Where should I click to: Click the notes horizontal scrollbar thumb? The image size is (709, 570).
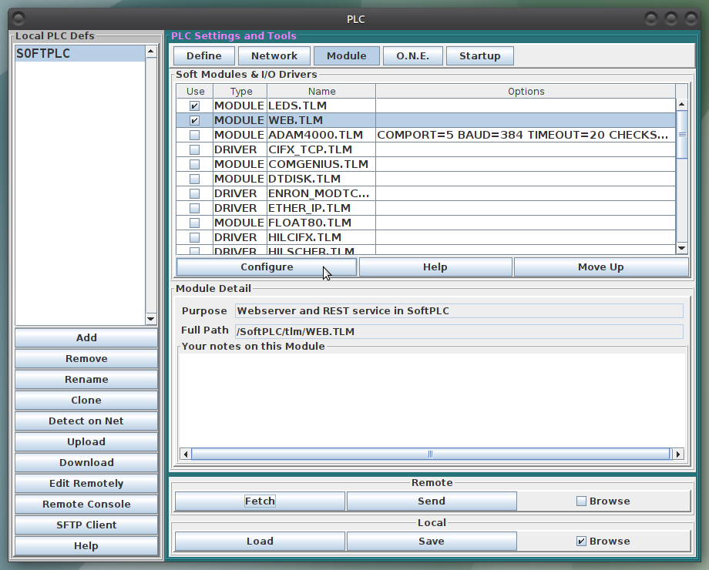point(430,454)
